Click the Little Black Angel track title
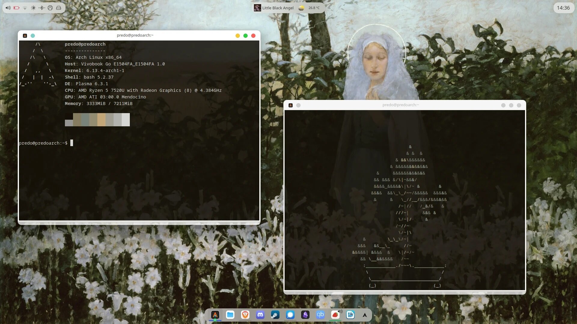This screenshot has height=324, width=577. pyautogui.click(x=278, y=8)
